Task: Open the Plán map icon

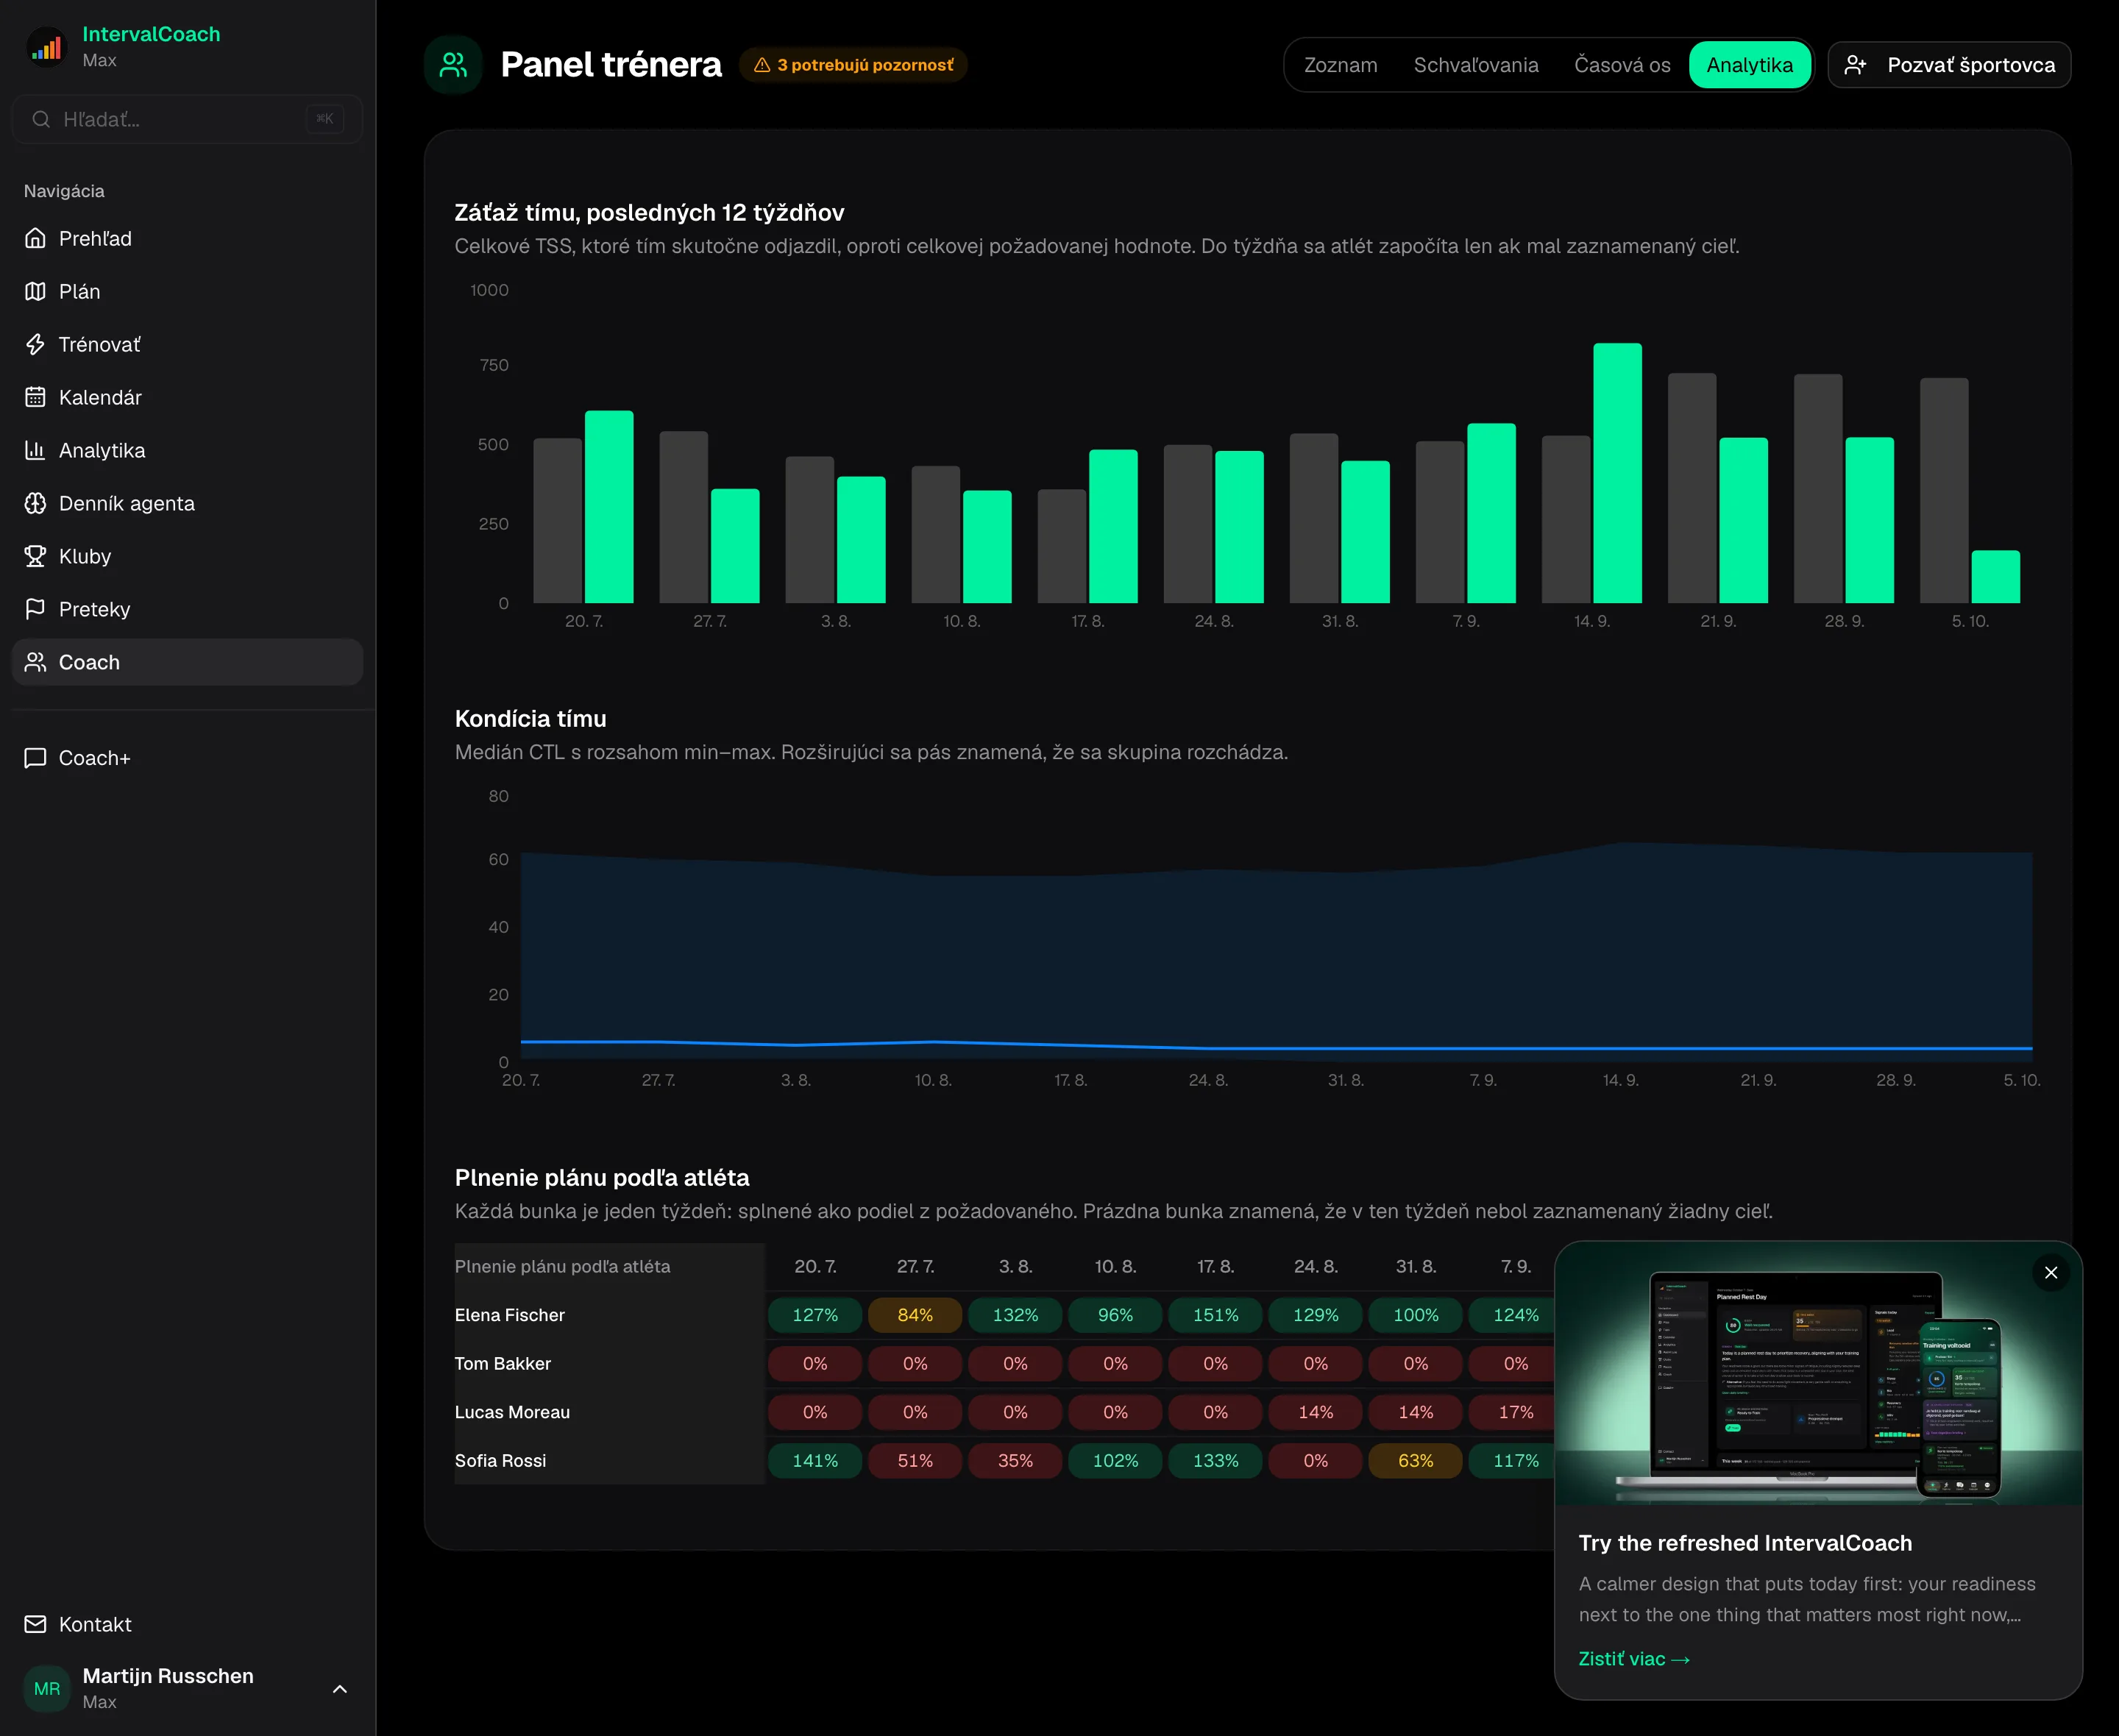Action: tap(36, 291)
